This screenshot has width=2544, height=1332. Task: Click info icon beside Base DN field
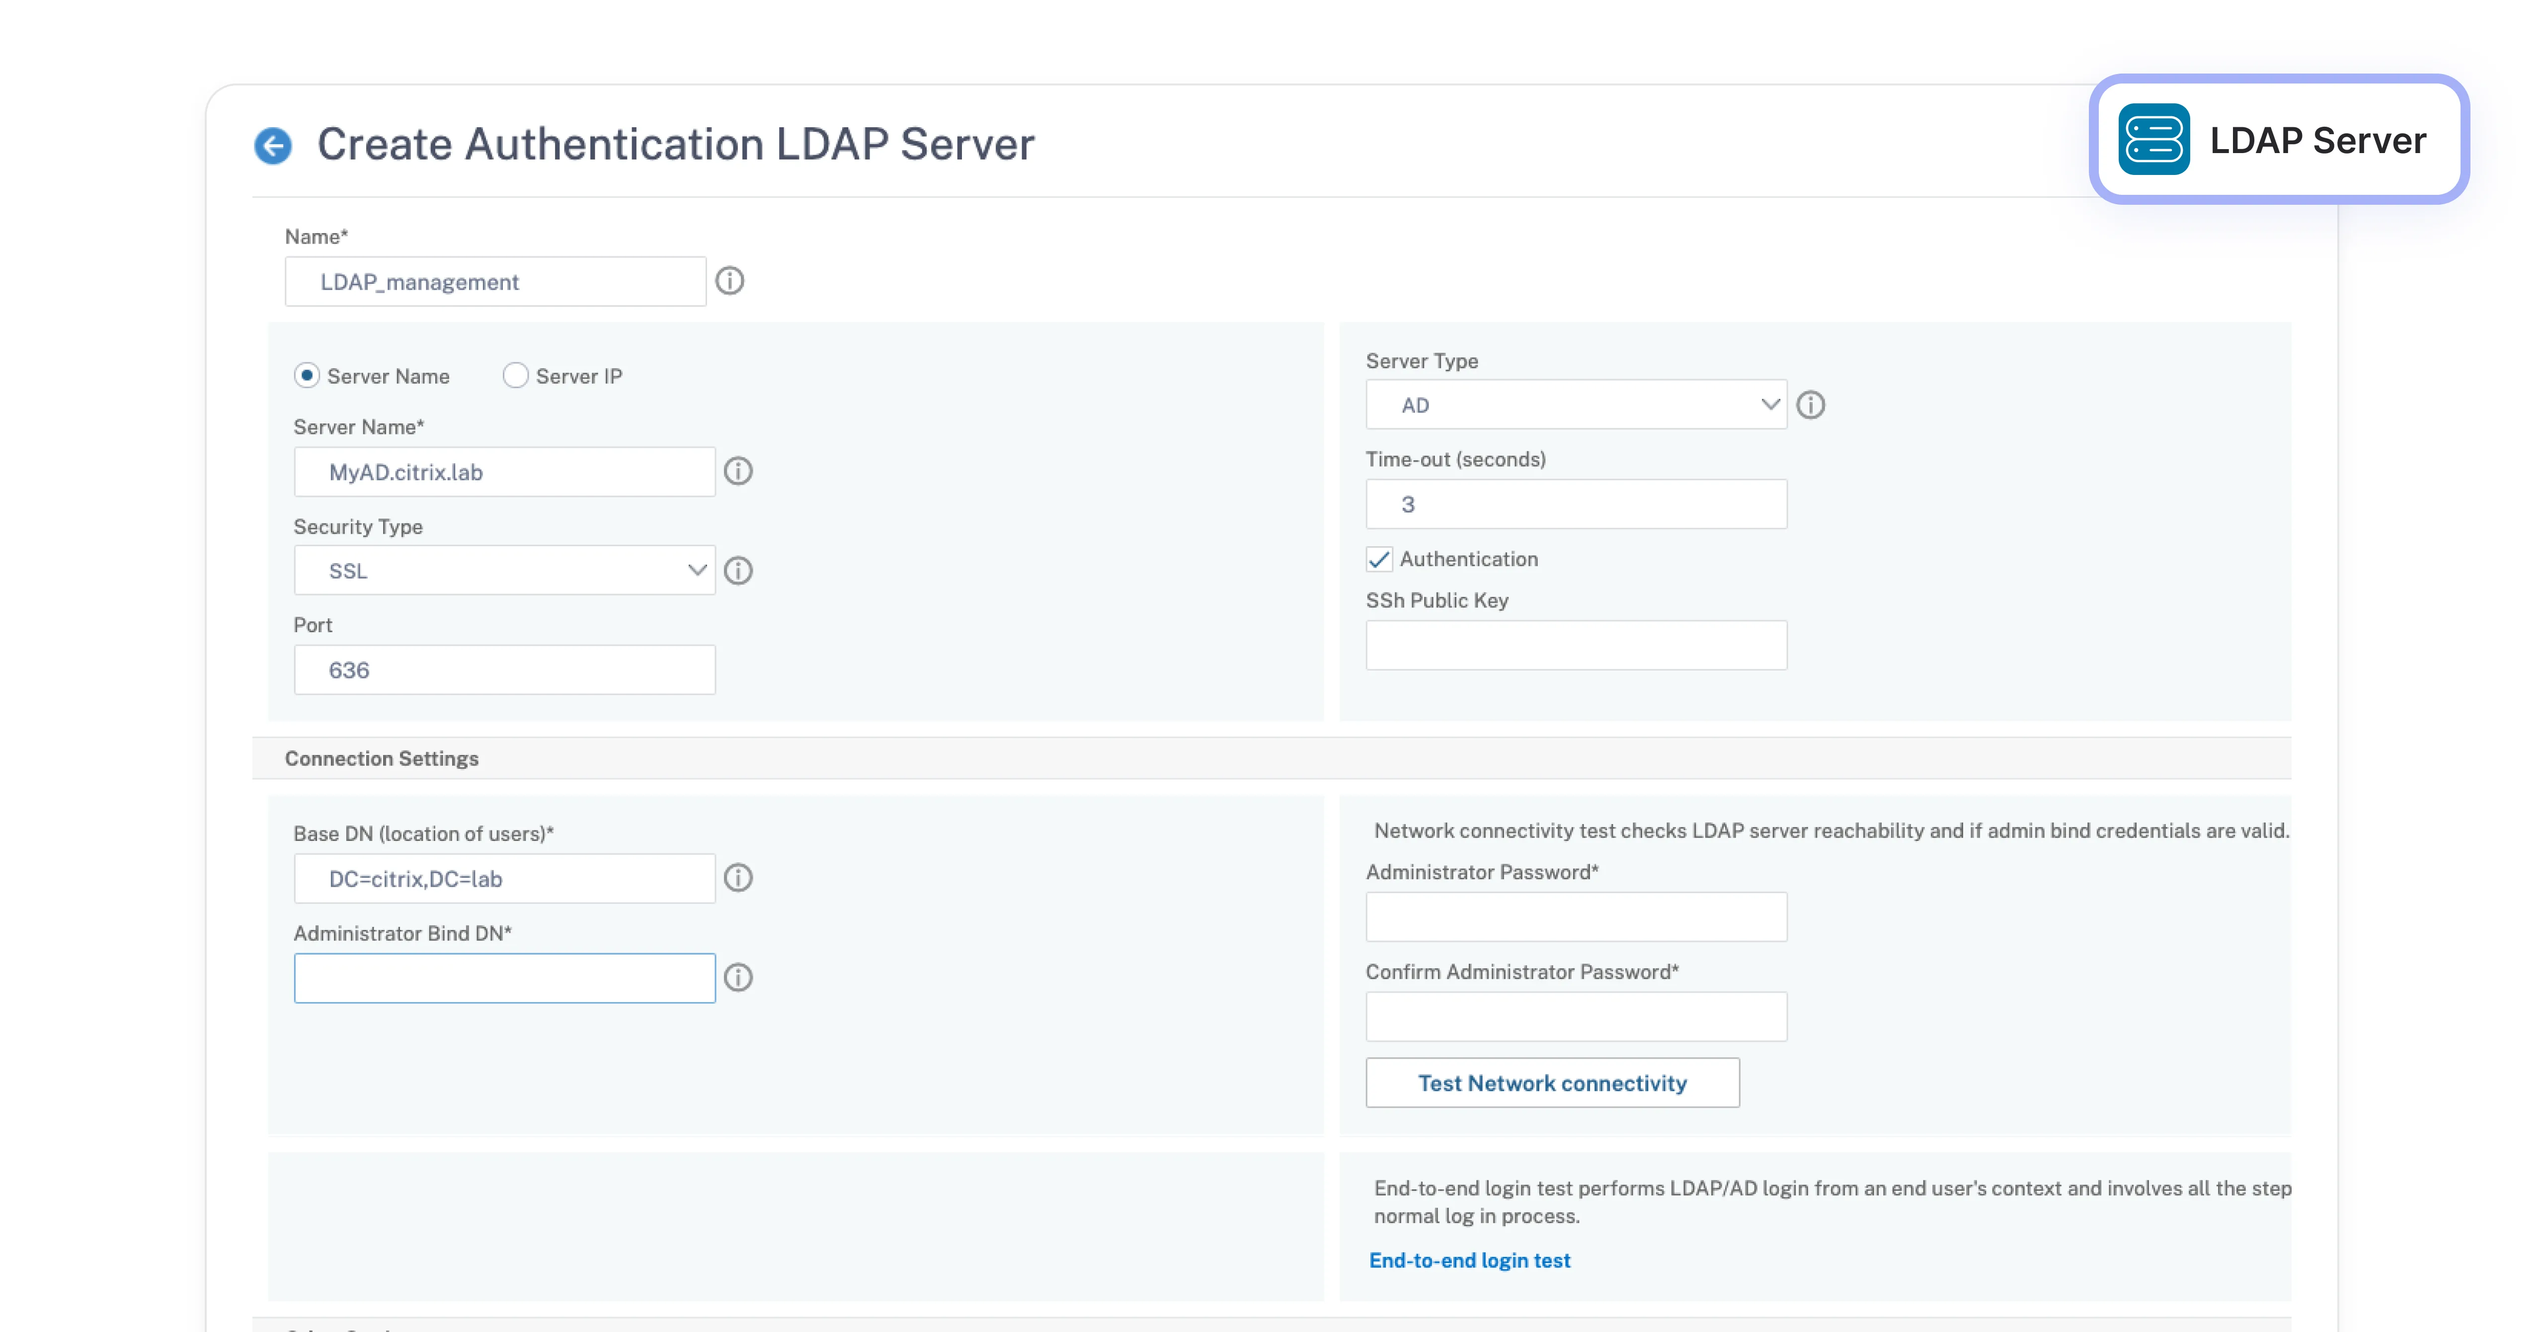pyautogui.click(x=738, y=877)
